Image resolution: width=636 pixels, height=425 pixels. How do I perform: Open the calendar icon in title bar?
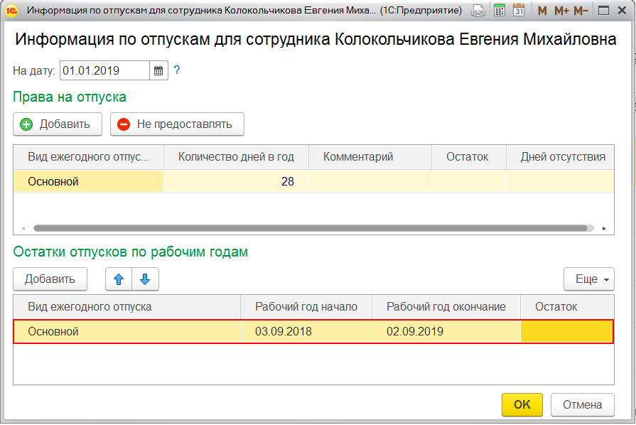point(518,11)
